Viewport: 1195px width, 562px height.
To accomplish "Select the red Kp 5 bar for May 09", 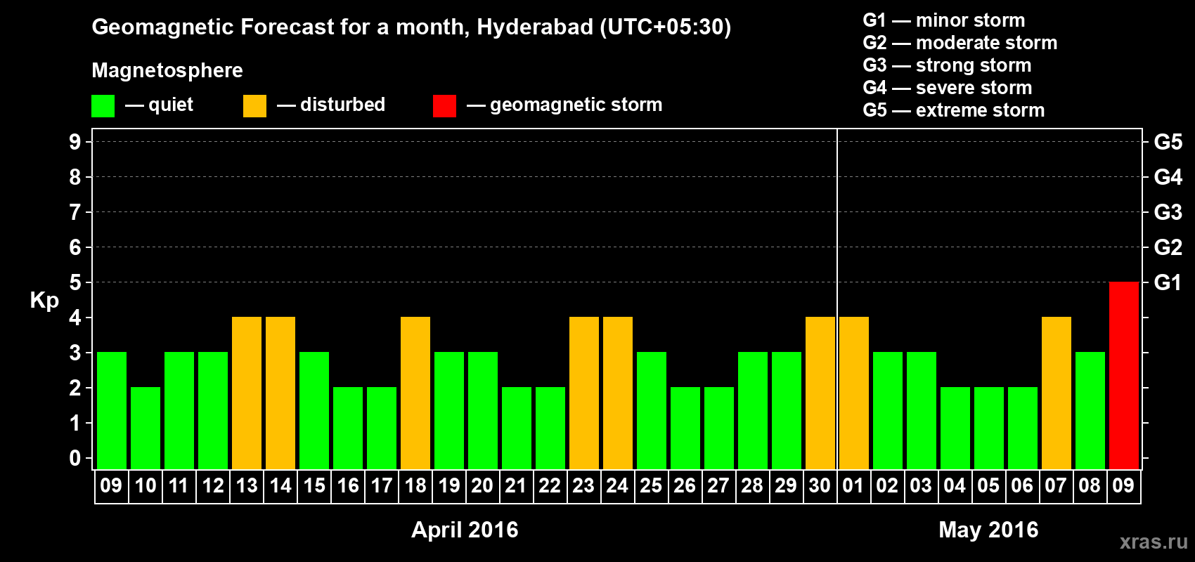I will click(1123, 375).
